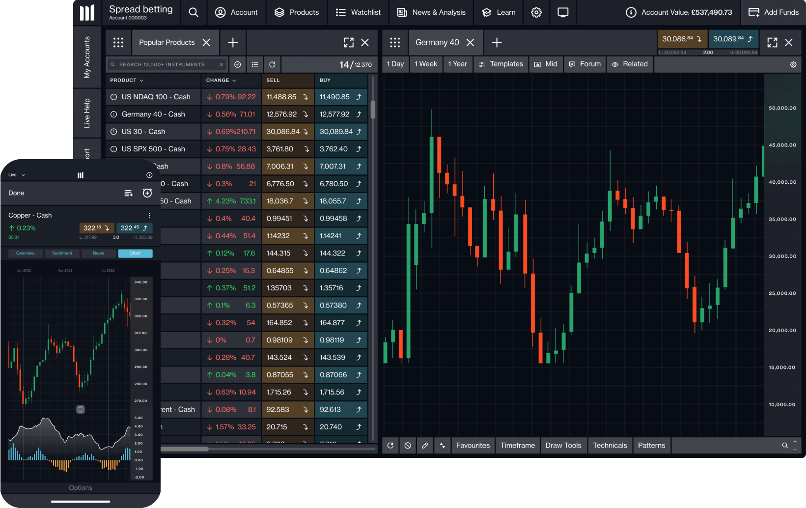This screenshot has height=508, width=806.
Task: Open the search tool in the top bar
Action: [193, 12]
